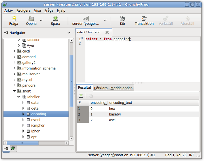Image resolution: width=204 pixels, height=161 pixels.
Task: Click the navigator horizontal scrollbar thumb
Action: point(22,143)
